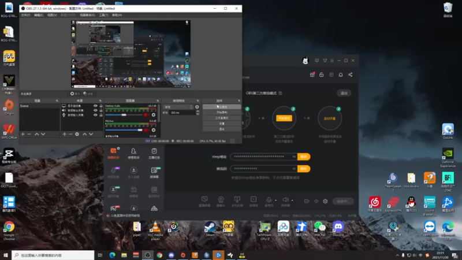462x260 pixels.
Task: Select the multimedia play icon in the bottom toolbar
Action: click(x=254, y=199)
